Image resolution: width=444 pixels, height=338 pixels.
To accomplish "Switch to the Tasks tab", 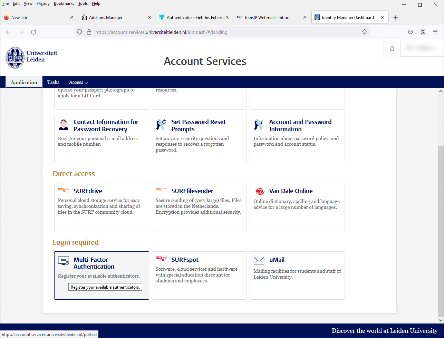I will [53, 83].
